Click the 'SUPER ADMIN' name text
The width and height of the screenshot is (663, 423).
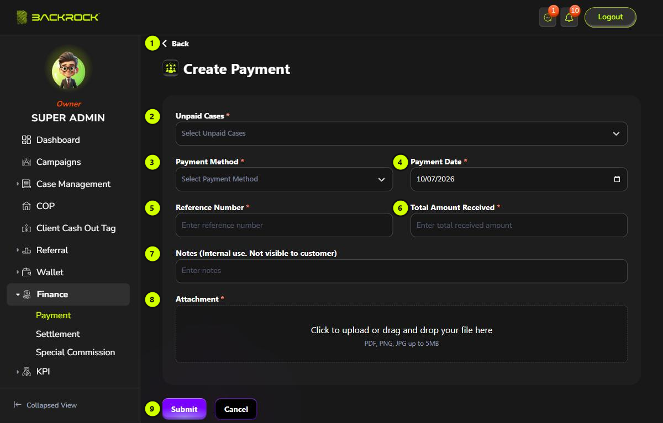pos(68,118)
